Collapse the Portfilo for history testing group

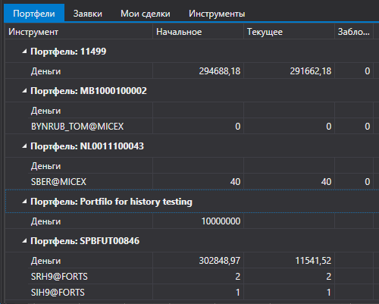[x=24, y=202]
